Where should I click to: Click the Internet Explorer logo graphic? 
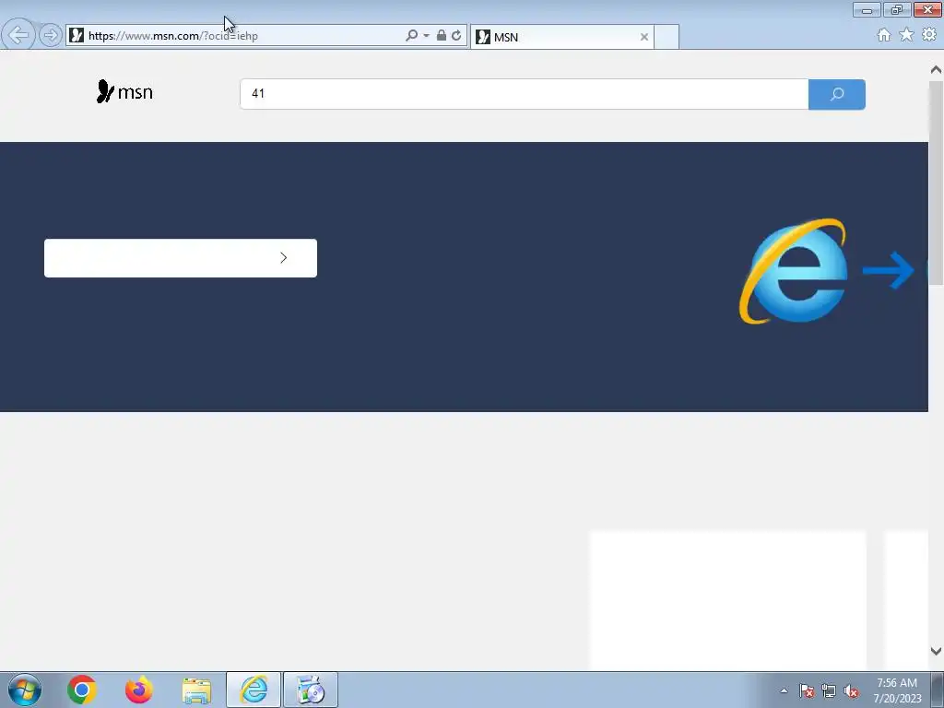(x=794, y=271)
